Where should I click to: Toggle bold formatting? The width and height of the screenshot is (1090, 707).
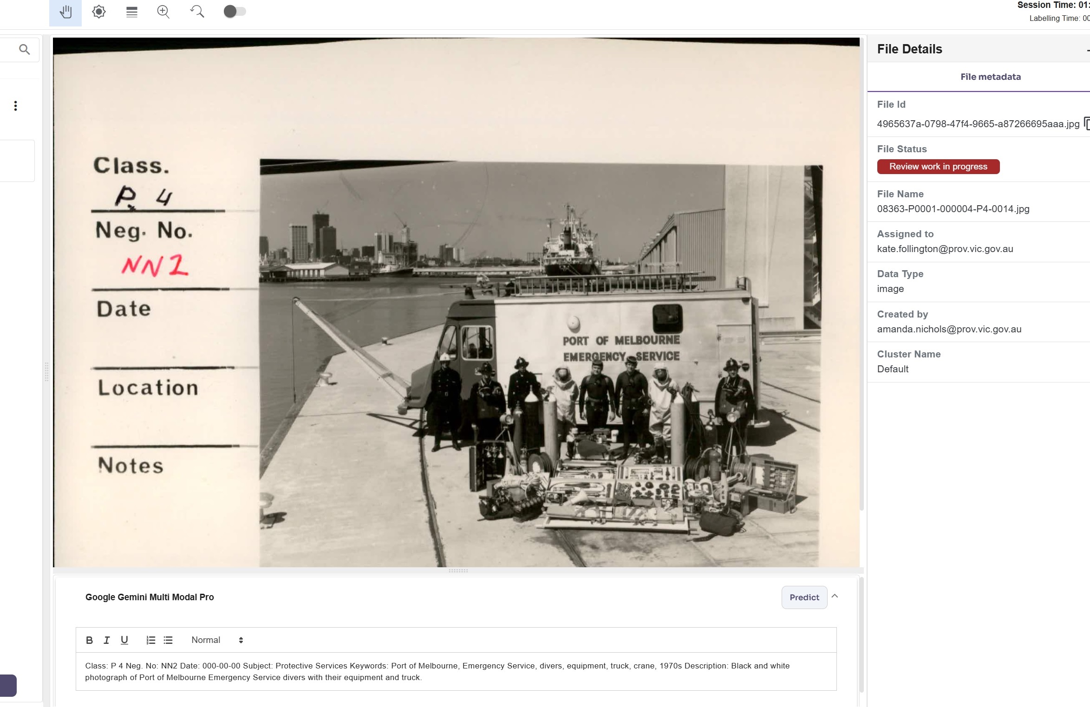coord(89,640)
